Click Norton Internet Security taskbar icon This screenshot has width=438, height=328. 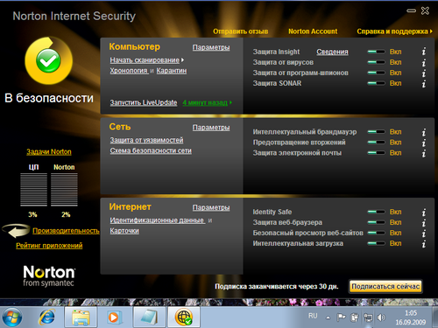(x=184, y=318)
